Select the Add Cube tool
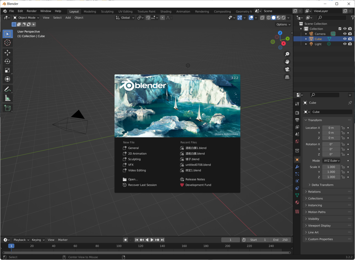 pos(7,108)
